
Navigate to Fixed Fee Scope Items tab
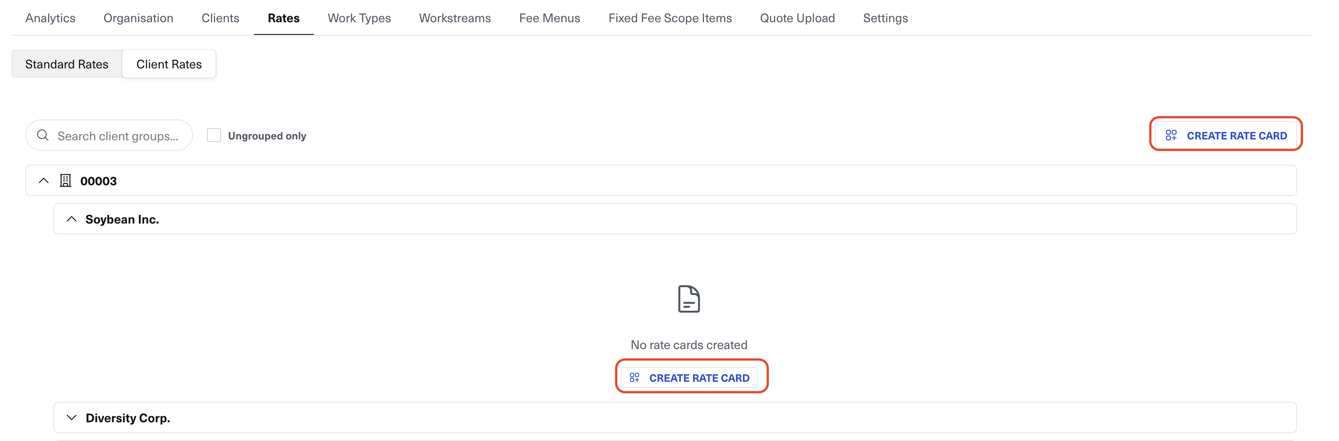669,18
